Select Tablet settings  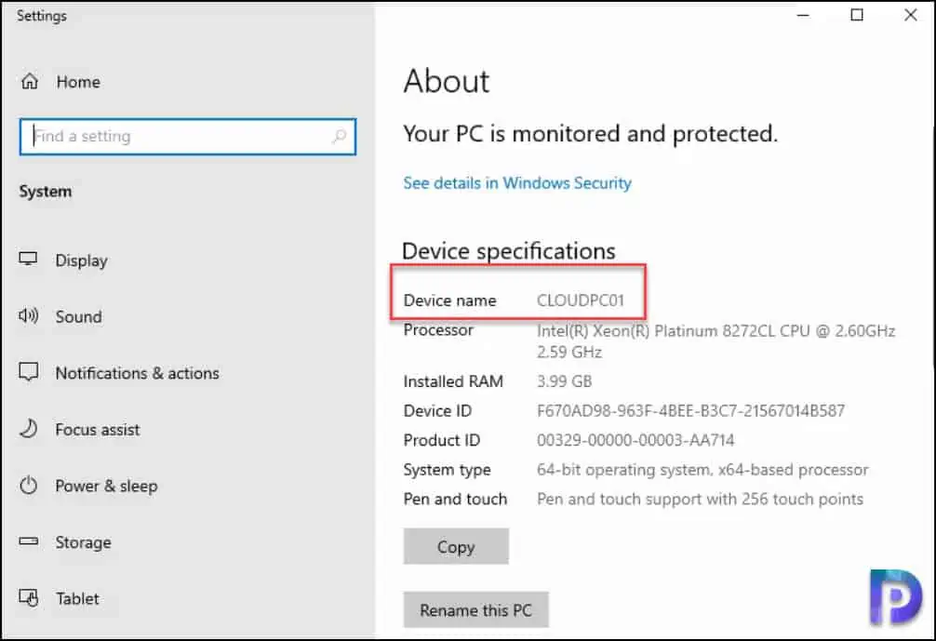coord(77,598)
